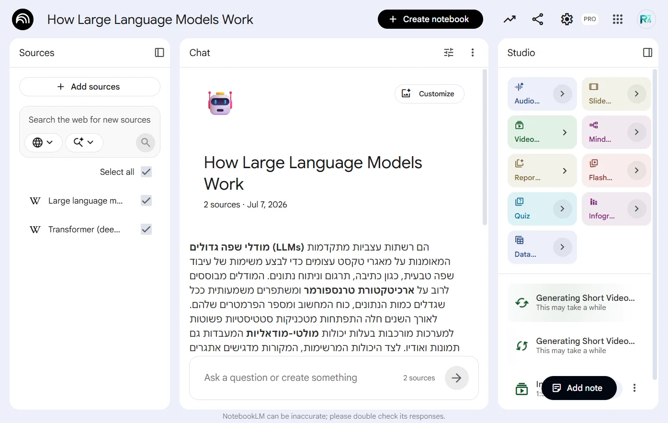The height and width of the screenshot is (423, 668).
Task: Open the Mind map studio tile
Action: point(616,132)
